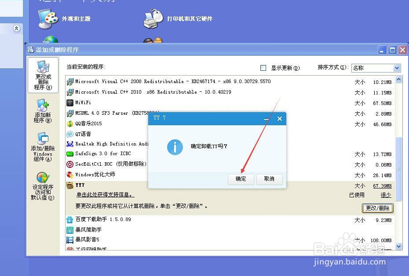Toggle the 显示更新 checkbox
This screenshot has height=276, width=409.
tap(263, 68)
